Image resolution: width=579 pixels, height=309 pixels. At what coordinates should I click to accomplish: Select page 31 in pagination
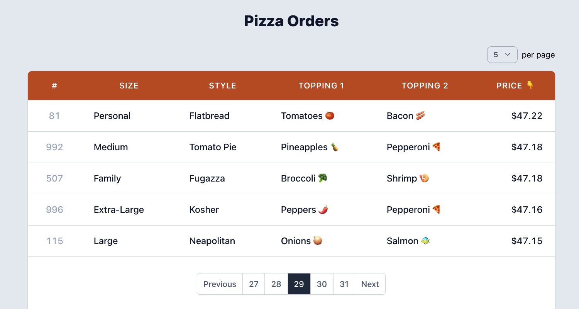tap(344, 284)
